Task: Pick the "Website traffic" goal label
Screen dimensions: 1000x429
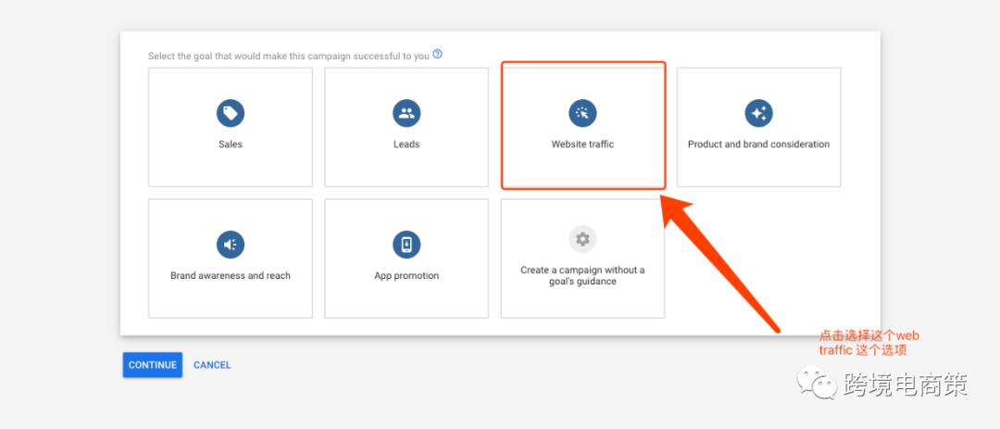Action: click(582, 145)
